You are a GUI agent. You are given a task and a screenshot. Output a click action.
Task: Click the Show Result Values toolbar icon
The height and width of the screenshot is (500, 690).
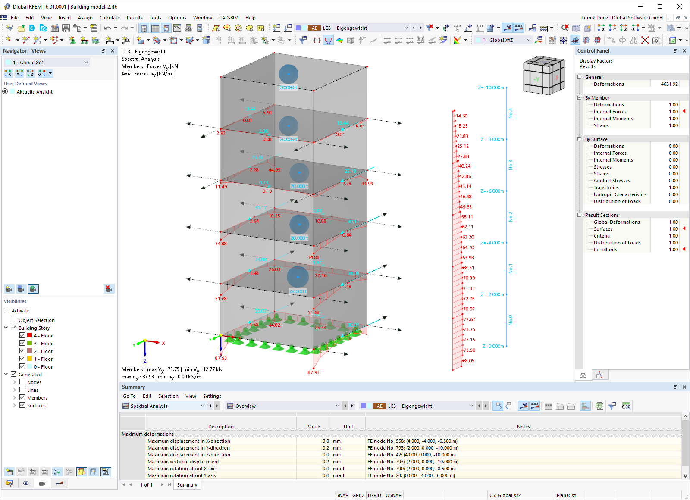519,28
